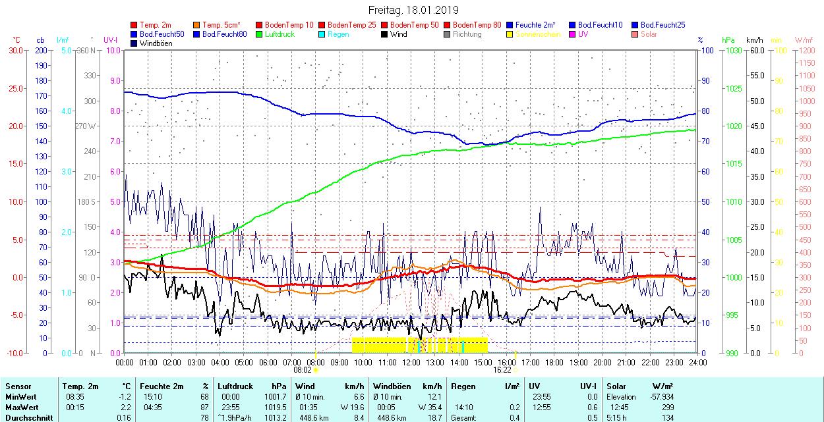Select the pink Solar legend marker

pos(635,34)
